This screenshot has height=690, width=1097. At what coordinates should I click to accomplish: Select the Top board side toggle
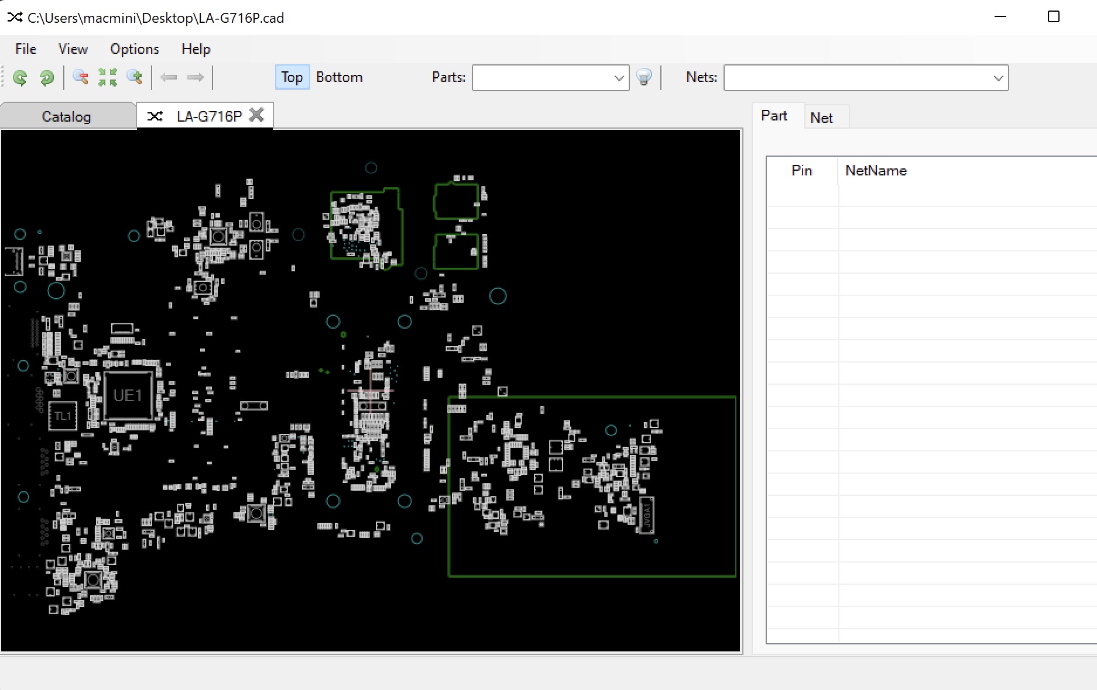(292, 77)
